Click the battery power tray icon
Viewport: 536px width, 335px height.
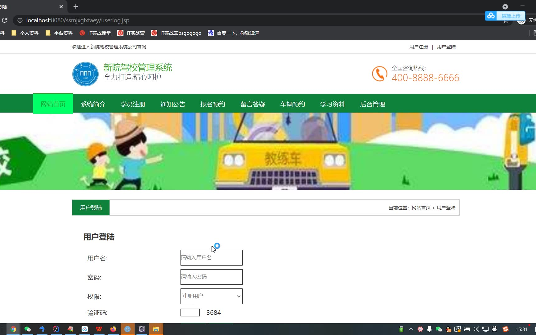click(x=467, y=329)
